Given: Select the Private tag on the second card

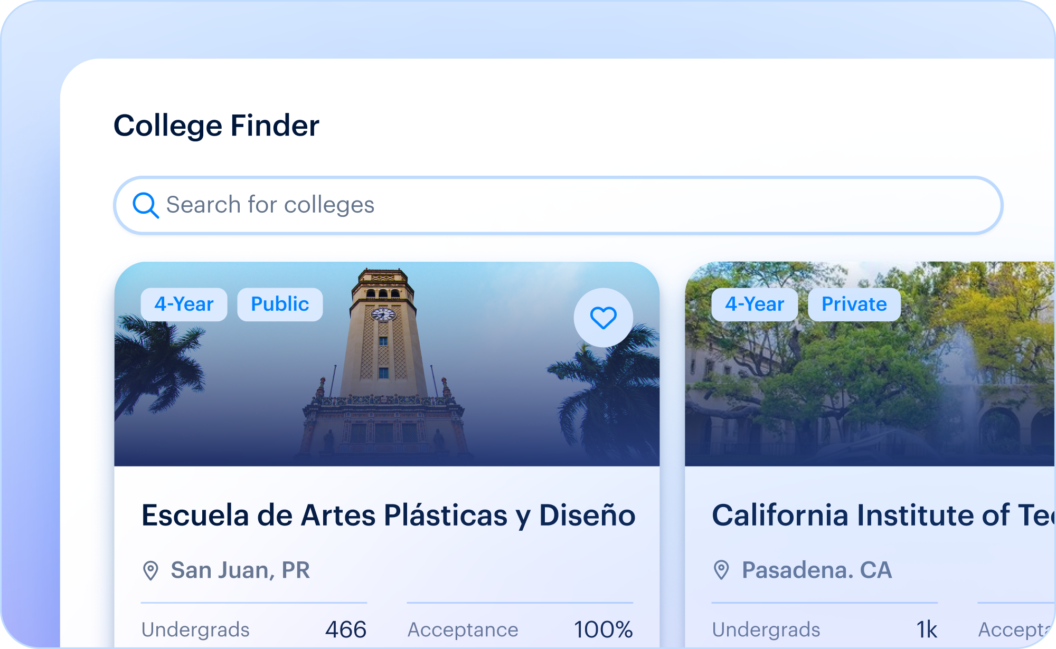Looking at the screenshot, I should click(854, 304).
